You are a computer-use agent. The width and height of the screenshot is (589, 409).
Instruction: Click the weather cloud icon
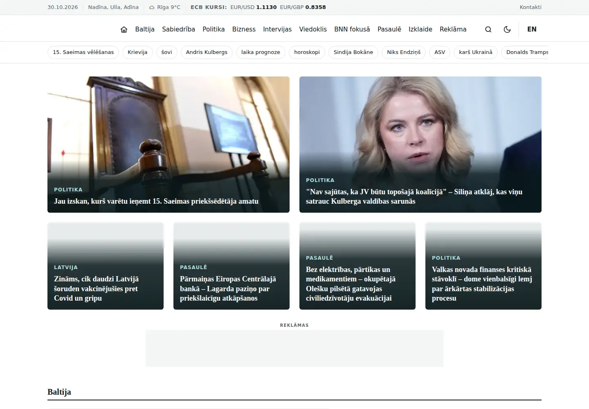pos(152,7)
